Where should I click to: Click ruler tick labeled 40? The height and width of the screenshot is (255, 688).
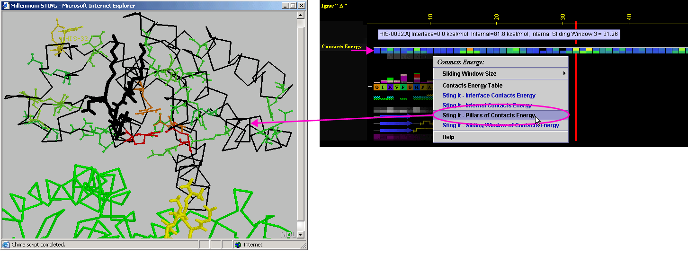pos(629,16)
